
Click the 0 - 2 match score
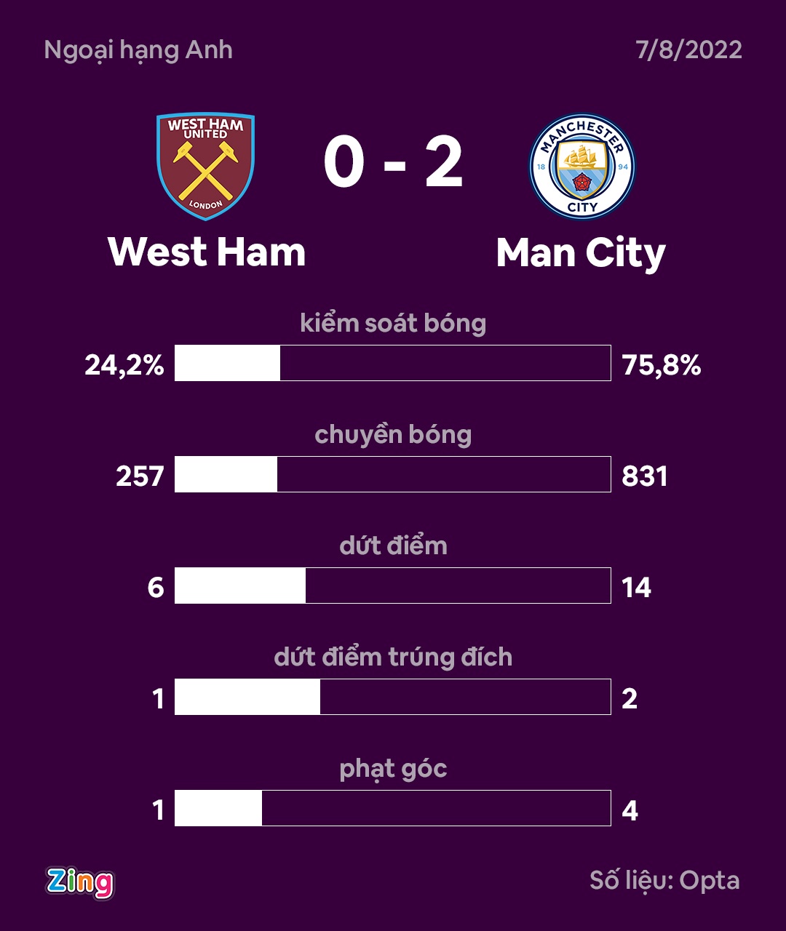pyautogui.click(x=393, y=164)
